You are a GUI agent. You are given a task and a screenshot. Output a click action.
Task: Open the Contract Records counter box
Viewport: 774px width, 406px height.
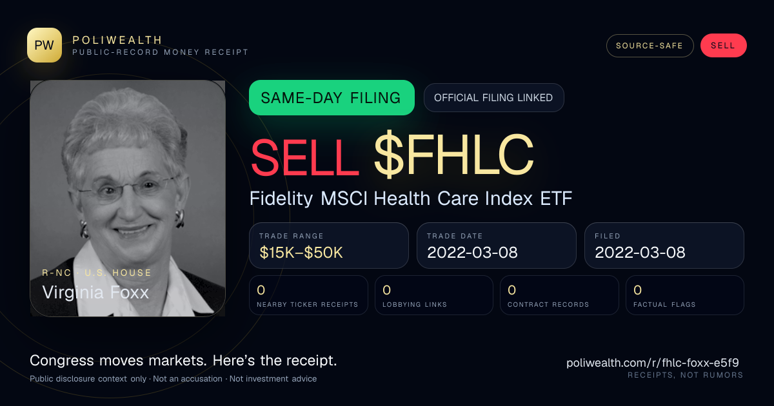click(x=559, y=295)
